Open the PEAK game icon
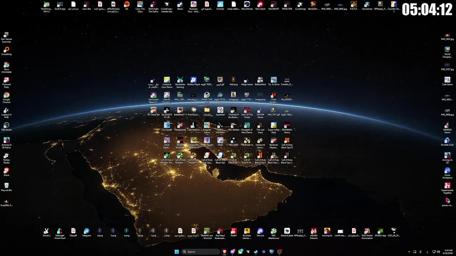456x256 pixels. click(220, 142)
